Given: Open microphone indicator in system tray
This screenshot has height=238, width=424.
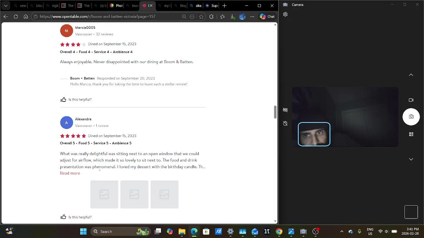Looking at the screenshot, I should coord(359,231).
